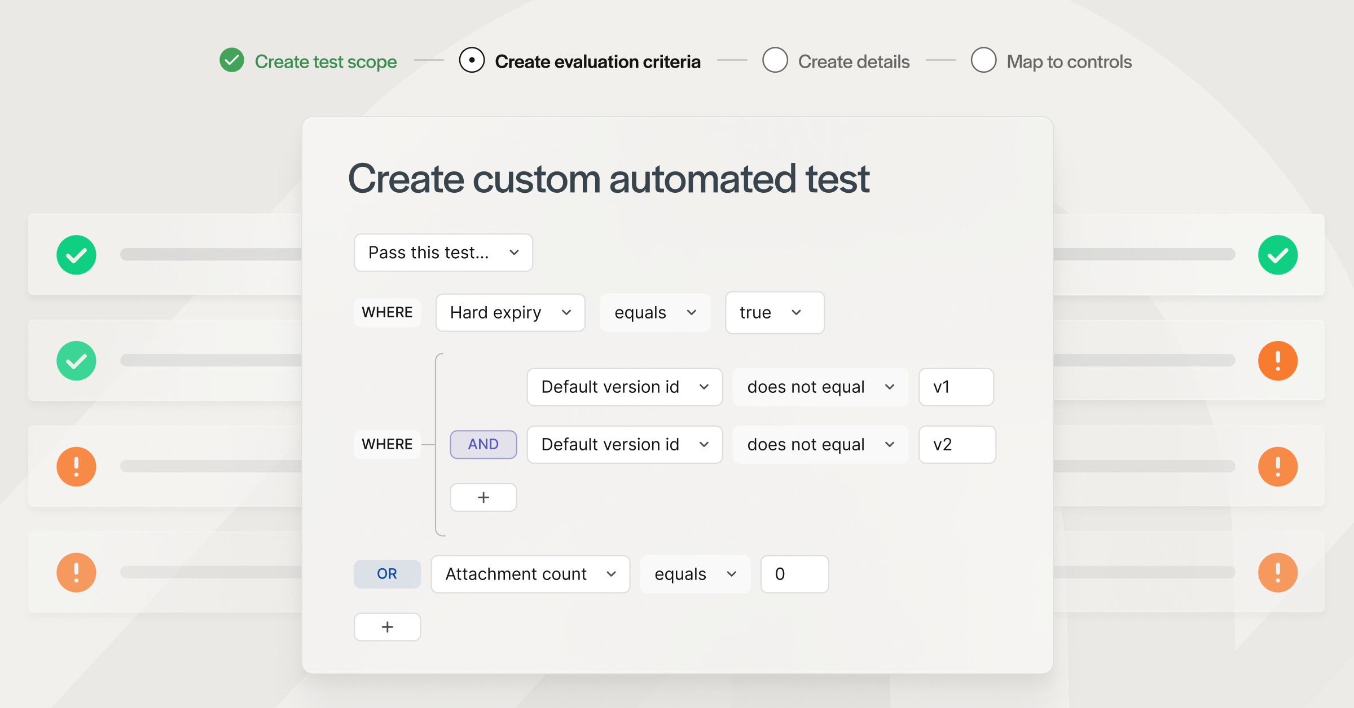Open the Pass this test dropdown

pyautogui.click(x=443, y=253)
